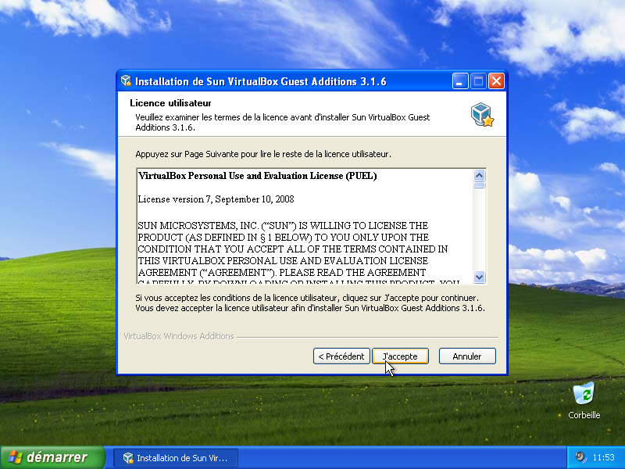
Task: Click the disabled maximize button of the installer
Action: pos(478,81)
